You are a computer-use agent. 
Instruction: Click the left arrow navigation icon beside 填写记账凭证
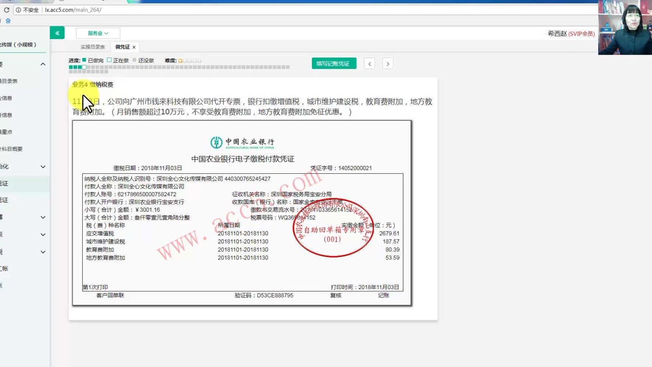(x=369, y=63)
